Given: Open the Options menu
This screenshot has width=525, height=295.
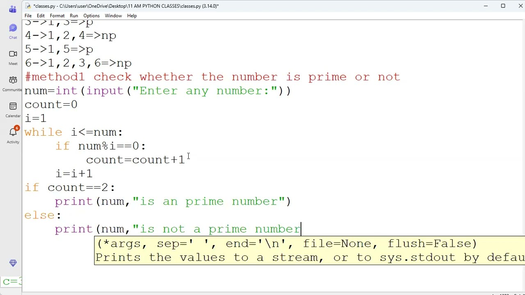Looking at the screenshot, I should (x=91, y=16).
